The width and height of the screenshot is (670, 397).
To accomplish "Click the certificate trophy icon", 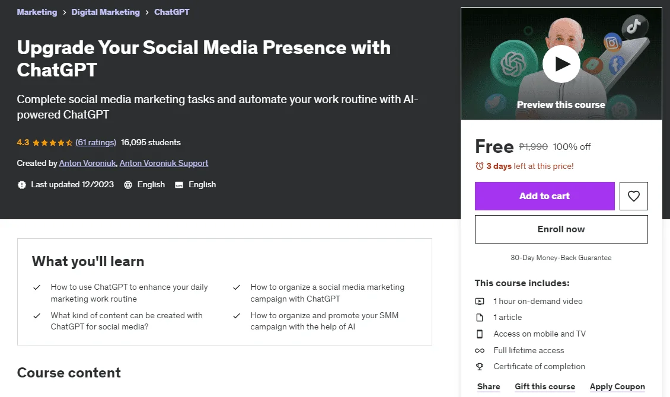I will [x=480, y=367].
